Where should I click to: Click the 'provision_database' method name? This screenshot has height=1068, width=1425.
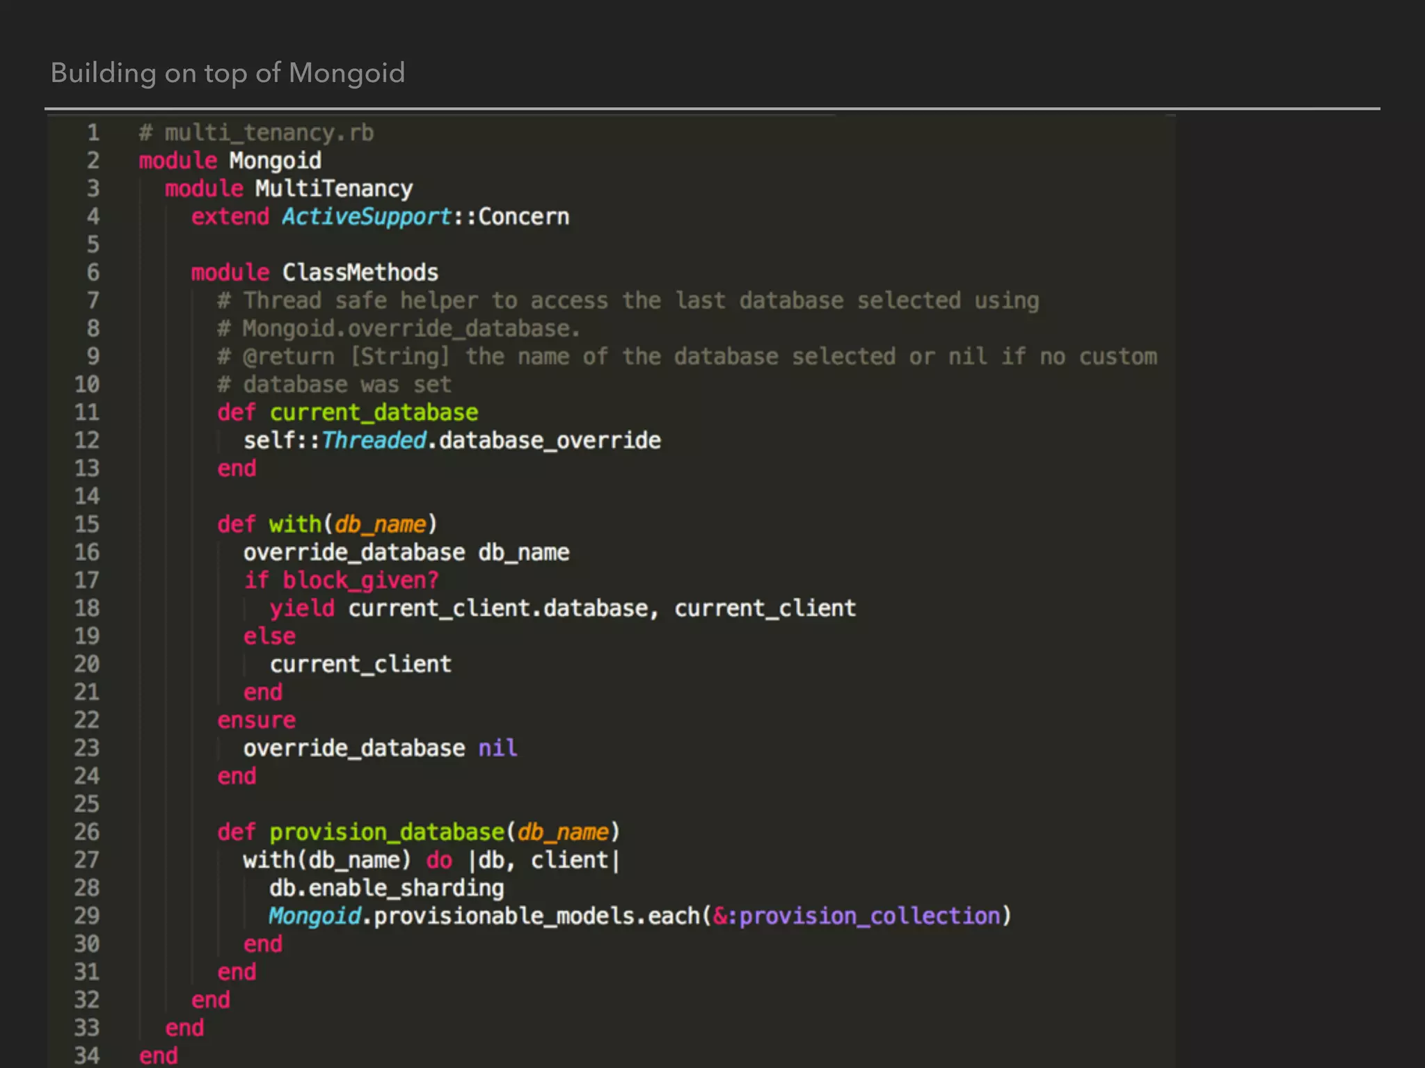[x=387, y=832]
